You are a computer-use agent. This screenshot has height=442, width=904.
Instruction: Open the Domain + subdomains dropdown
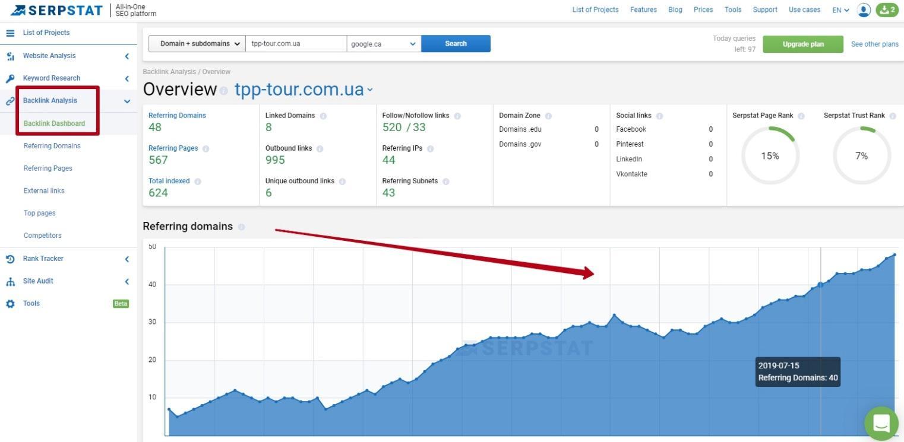point(197,43)
